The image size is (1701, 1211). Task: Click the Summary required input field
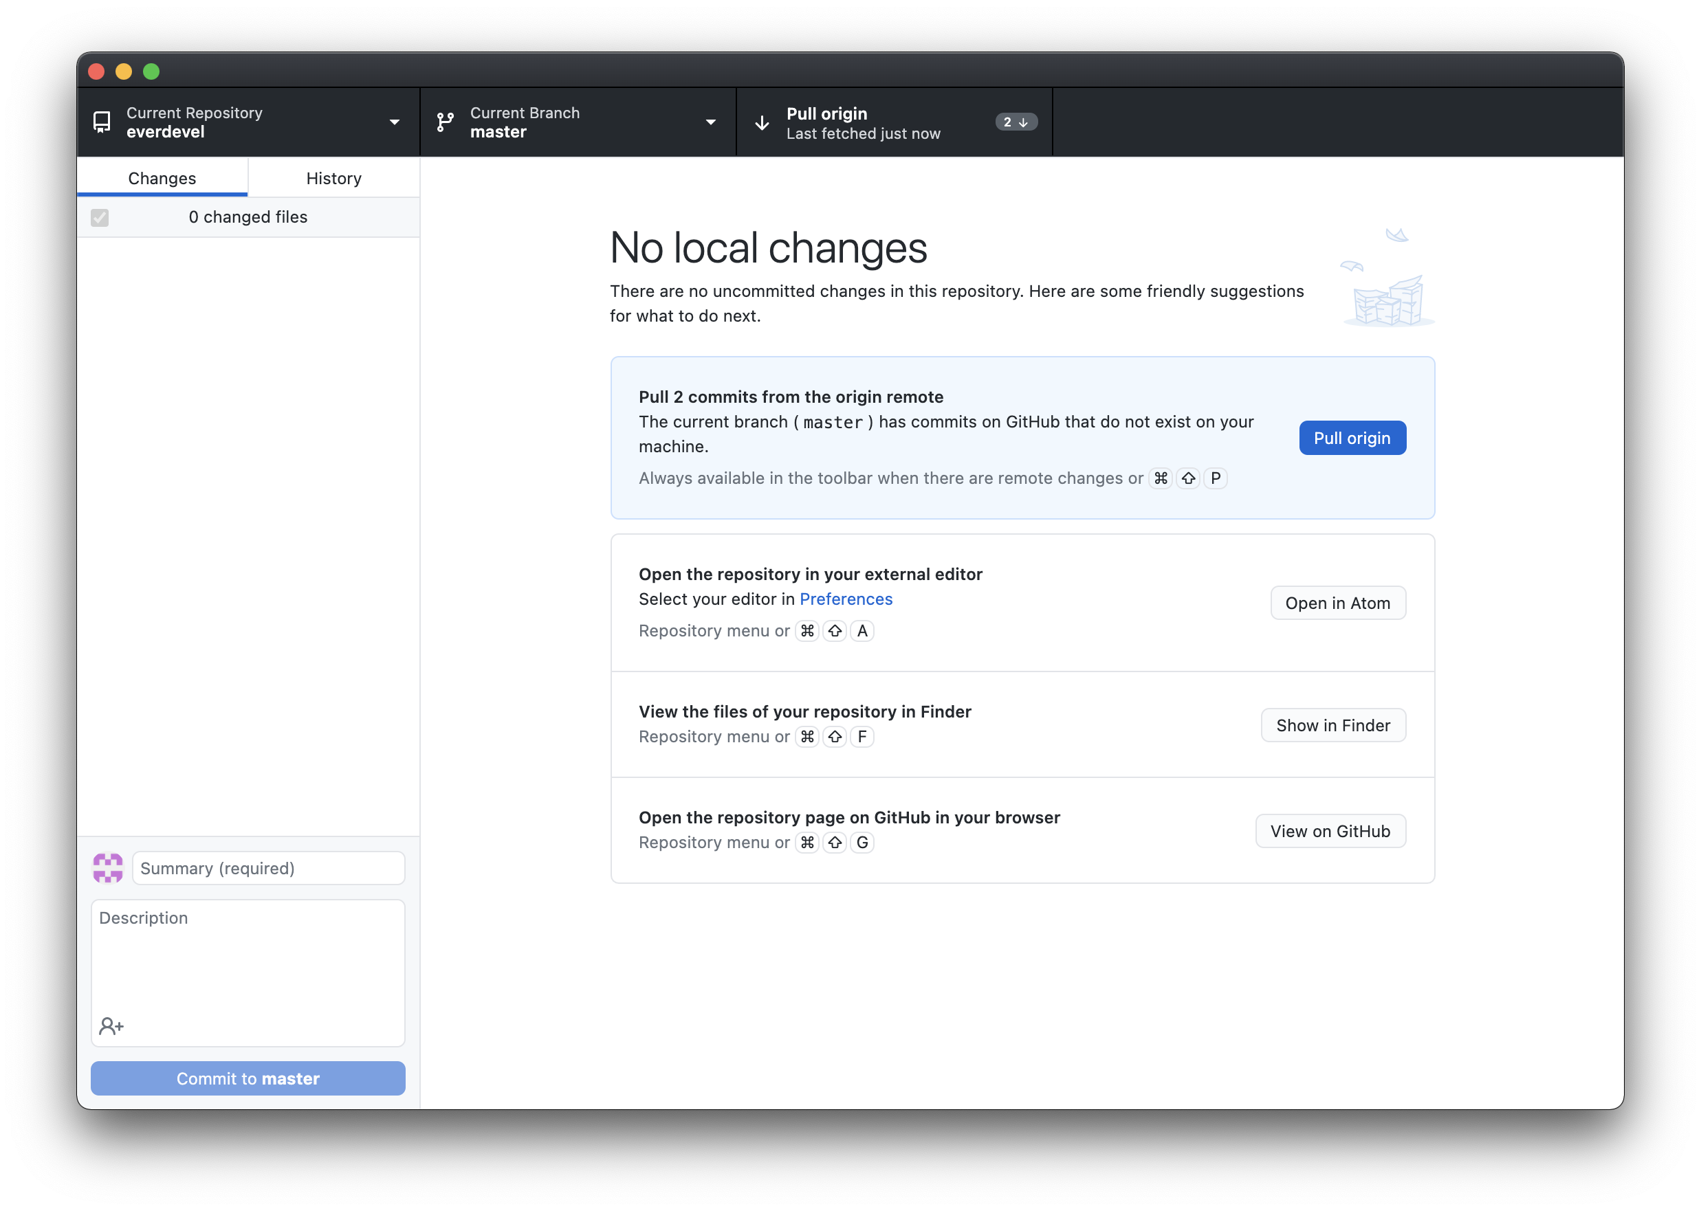click(x=269, y=867)
